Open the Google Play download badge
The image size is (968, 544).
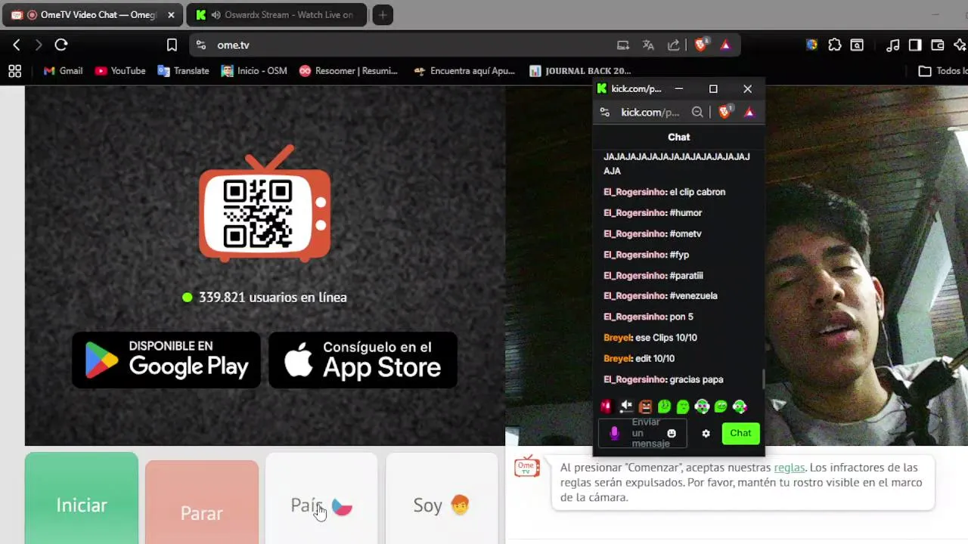(x=166, y=360)
